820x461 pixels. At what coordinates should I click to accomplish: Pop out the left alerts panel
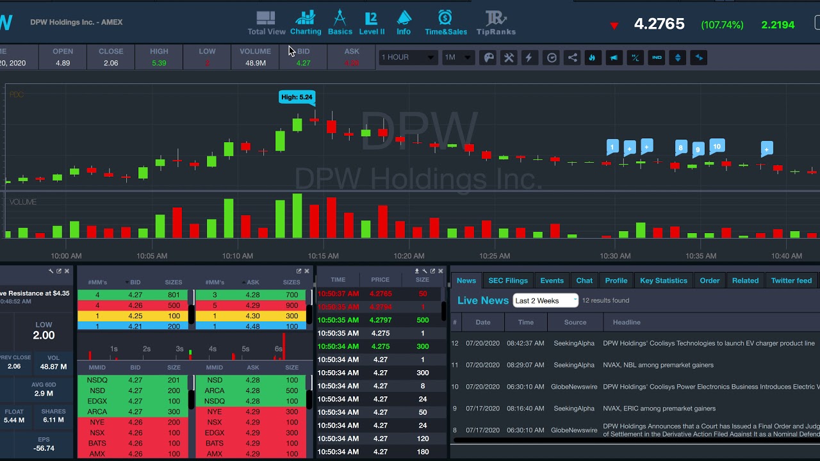[59, 271]
